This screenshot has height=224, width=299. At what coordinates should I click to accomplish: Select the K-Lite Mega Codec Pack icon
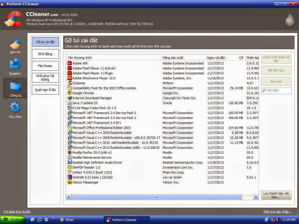pyautogui.click(x=69, y=108)
